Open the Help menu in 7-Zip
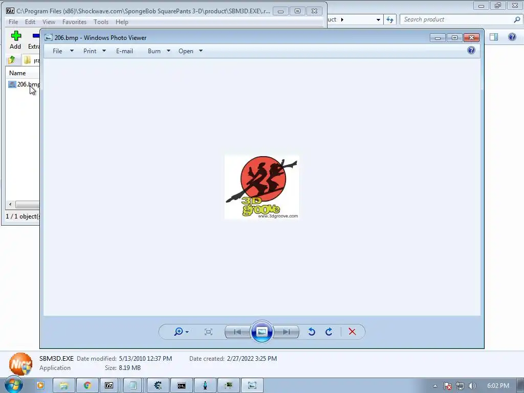 [122, 21]
